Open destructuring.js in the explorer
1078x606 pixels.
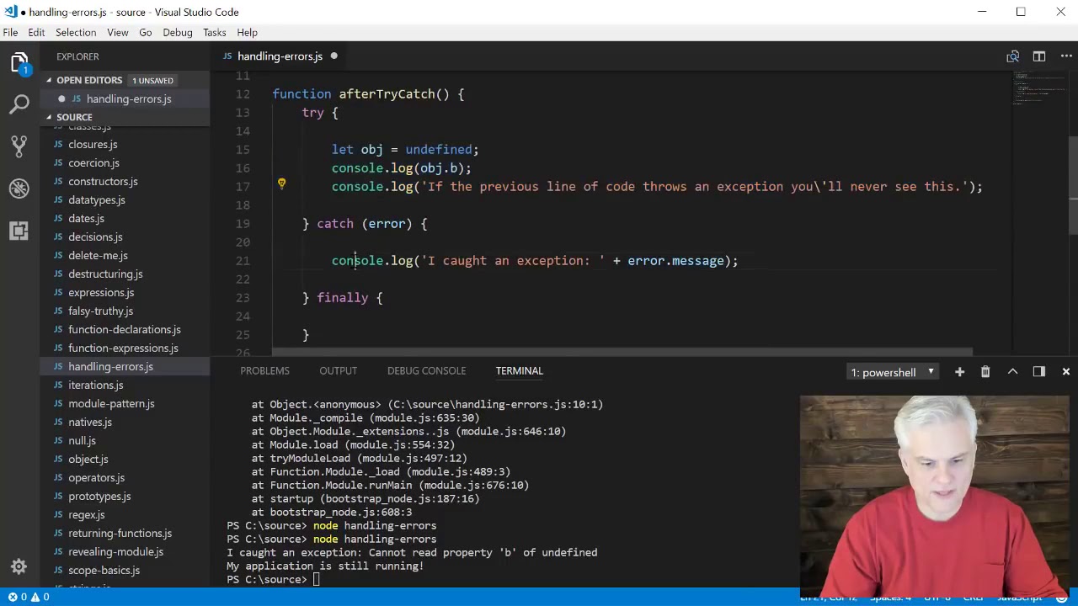pos(105,274)
